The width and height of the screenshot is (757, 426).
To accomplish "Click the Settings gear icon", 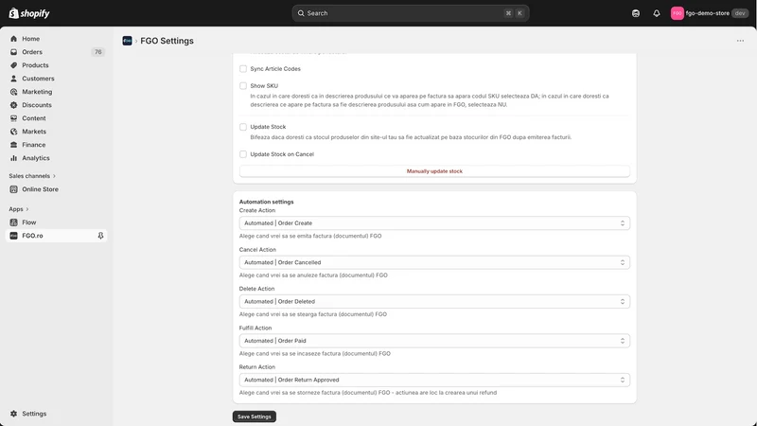I will click(13, 414).
